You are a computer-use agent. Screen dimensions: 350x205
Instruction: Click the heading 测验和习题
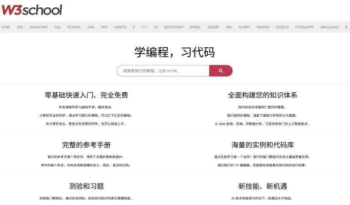pos(87,186)
